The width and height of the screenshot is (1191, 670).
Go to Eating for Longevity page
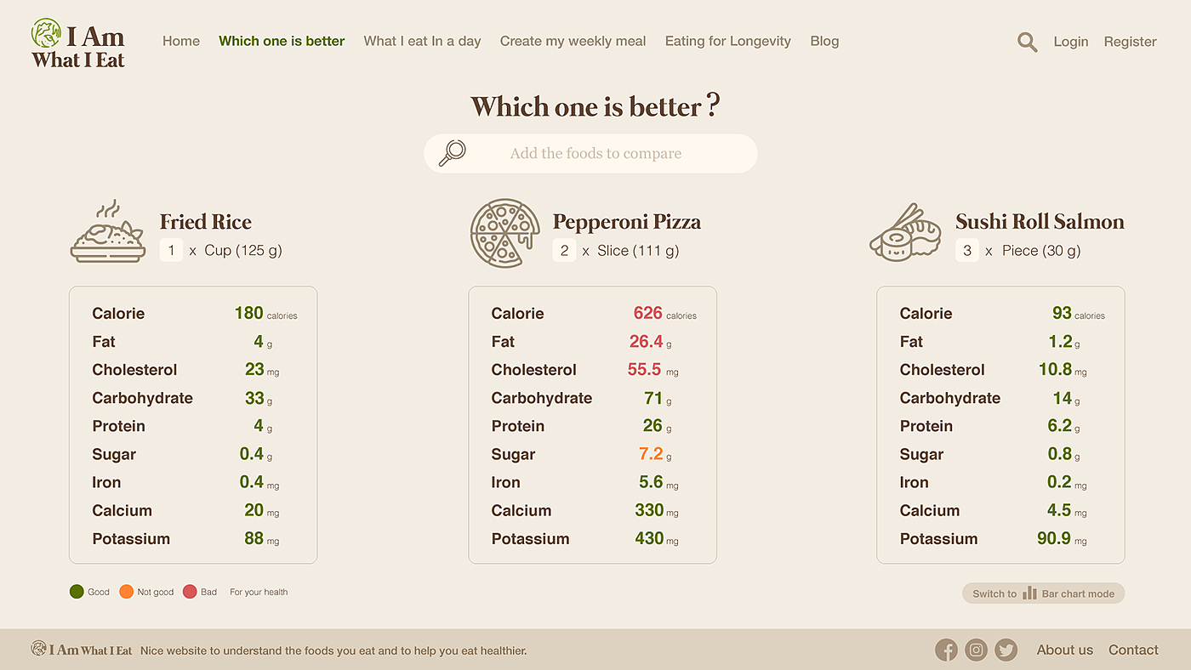click(727, 41)
